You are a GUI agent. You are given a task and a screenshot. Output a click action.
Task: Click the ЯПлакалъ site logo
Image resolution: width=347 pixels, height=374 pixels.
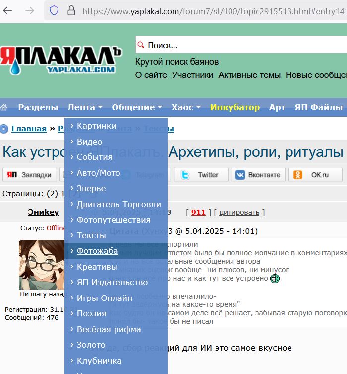click(61, 60)
